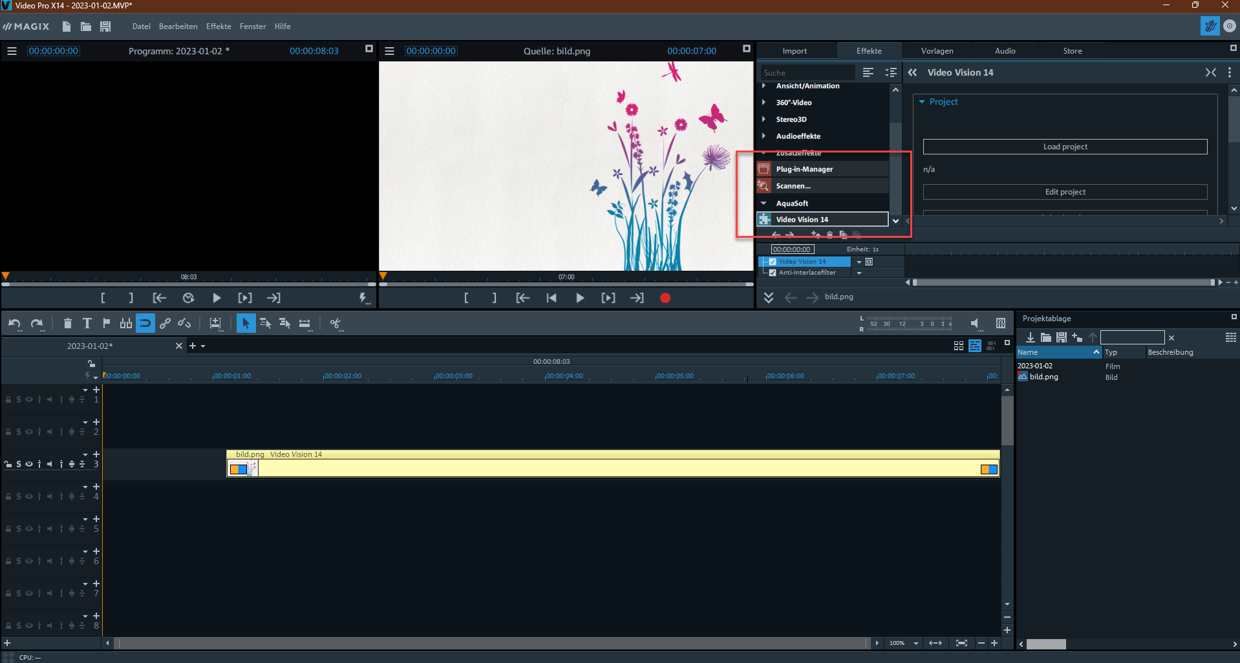This screenshot has height=663, width=1240.
Task: Expand the Audioeffekte category
Action: (x=764, y=136)
